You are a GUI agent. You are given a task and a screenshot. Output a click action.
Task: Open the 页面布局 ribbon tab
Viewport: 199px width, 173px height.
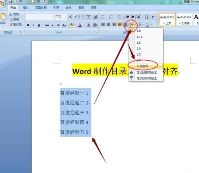tap(41, 8)
